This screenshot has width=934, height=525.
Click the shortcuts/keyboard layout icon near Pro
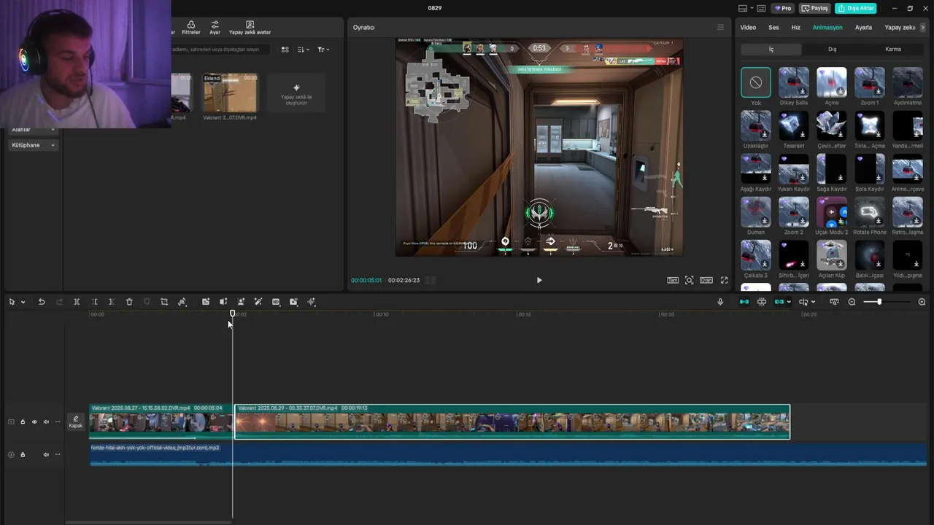click(761, 8)
